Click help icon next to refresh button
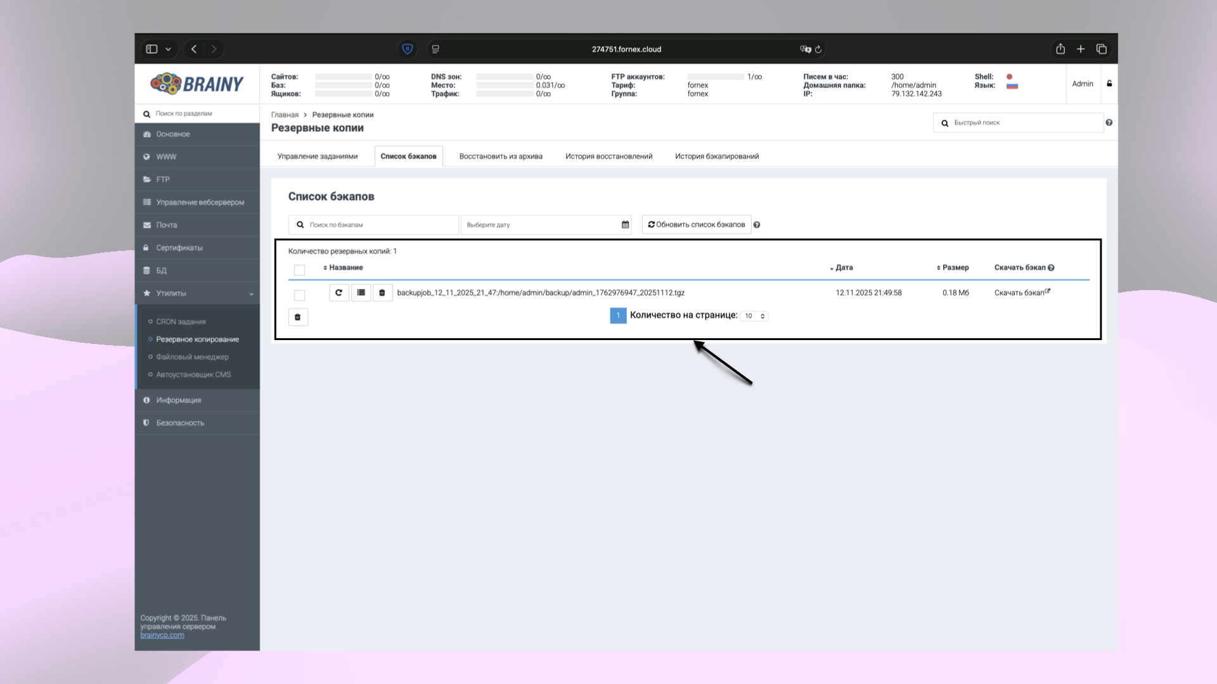Screen dimensions: 1217x684 coord(757,225)
